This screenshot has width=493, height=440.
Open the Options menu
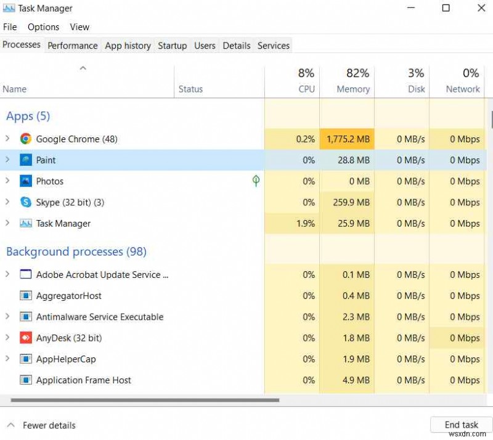point(43,26)
